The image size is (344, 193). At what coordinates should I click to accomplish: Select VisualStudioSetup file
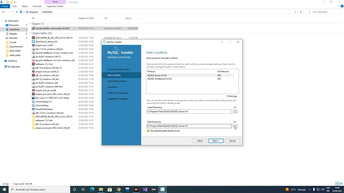coord(44,109)
